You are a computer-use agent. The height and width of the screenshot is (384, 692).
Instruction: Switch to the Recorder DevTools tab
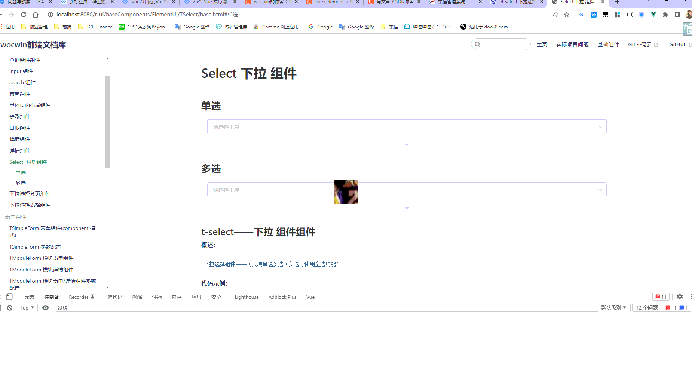(x=82, y=297)
